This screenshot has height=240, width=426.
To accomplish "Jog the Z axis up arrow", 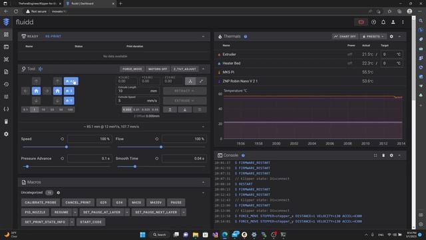I will (x=57, y=81).
